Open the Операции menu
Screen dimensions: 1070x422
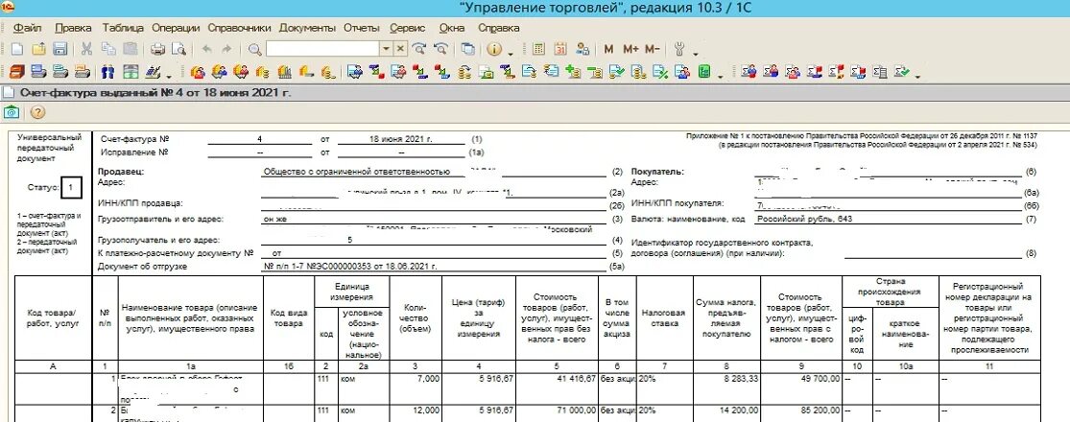(176, 28)
